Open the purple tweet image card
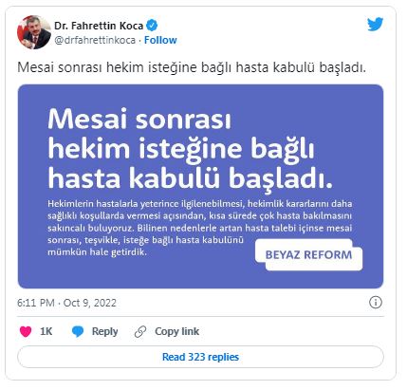The width and height of the screenshot is (407, 390). click(x=200, y=186)
